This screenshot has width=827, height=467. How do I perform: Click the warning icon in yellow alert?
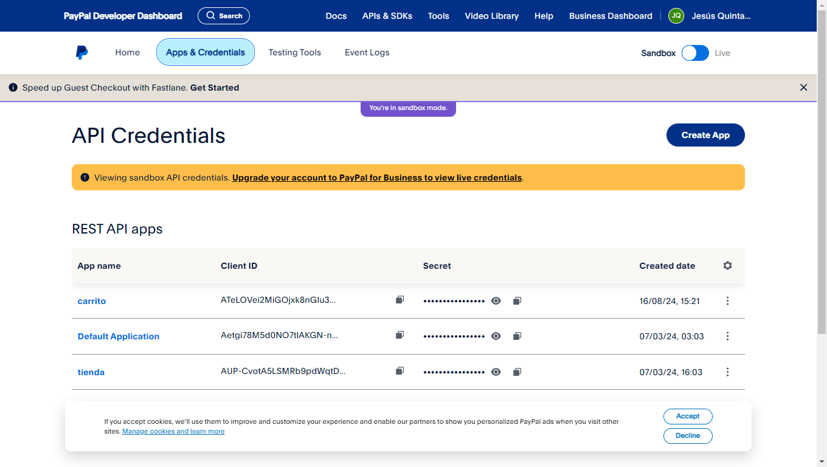point(85,178)
